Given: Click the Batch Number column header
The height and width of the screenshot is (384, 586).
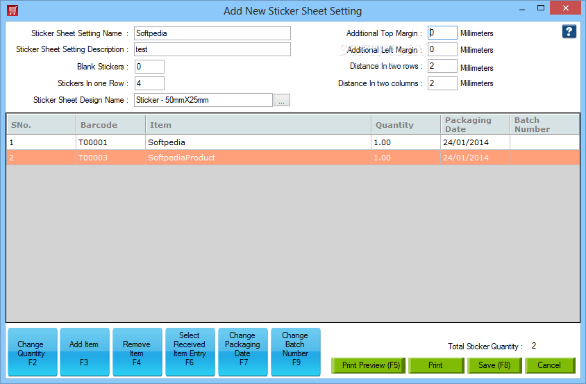Looking at the screenshot, I should tap(545, 124).
